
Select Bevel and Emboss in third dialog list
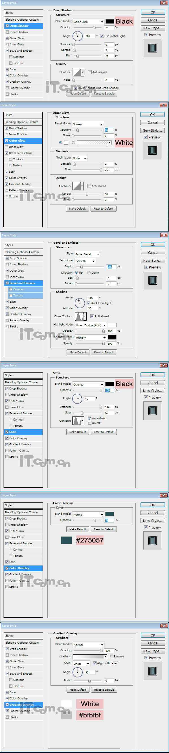[24, 283]
